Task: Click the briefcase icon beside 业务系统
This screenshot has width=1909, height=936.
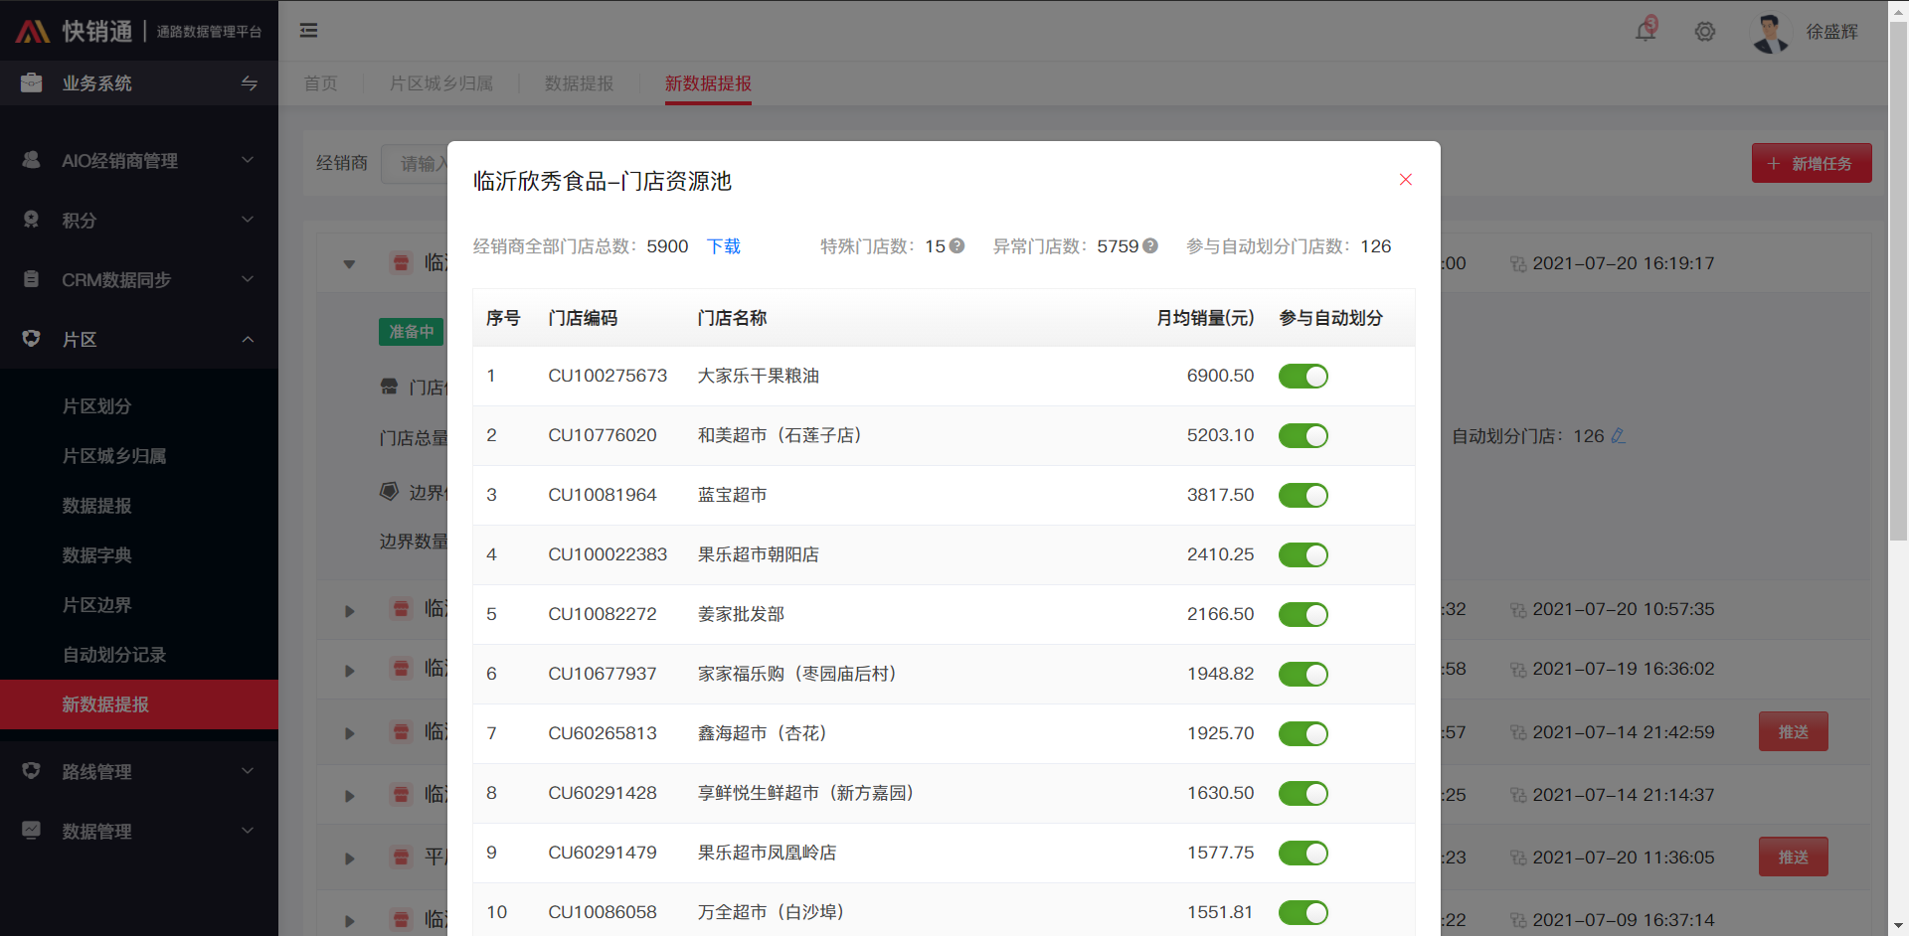Action: coord(32,83)
